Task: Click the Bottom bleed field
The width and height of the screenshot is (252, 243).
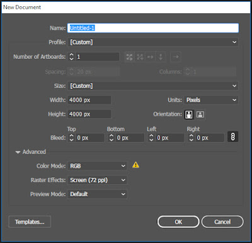Action: tap(130, 138)
